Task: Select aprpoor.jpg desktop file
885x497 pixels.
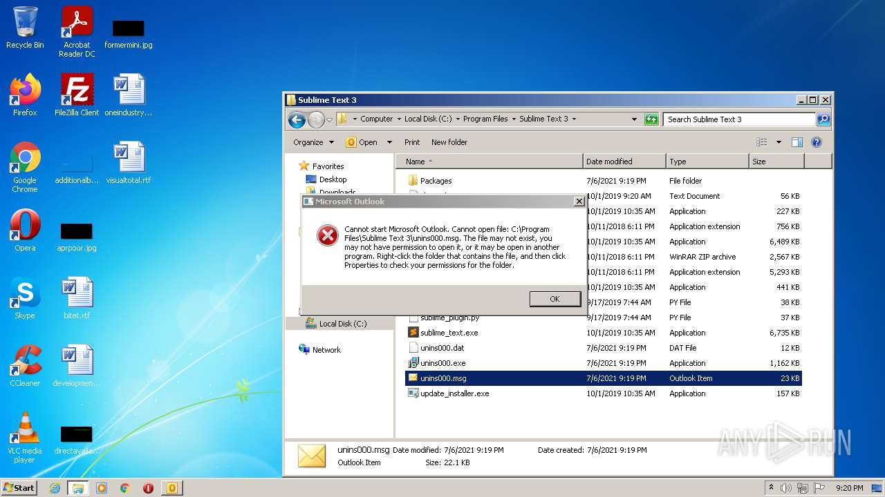Action: (x=77, y=236)
